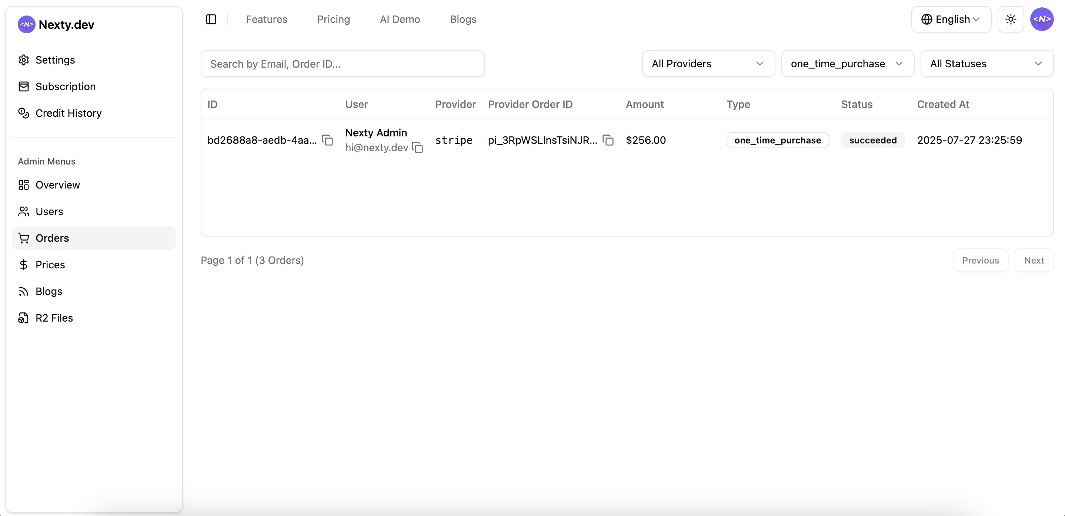
Task: Open the English language selector
Action: tap(951, 19)
